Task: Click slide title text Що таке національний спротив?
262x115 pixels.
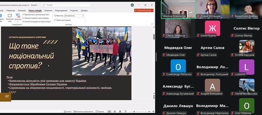Action: [31, 56]
